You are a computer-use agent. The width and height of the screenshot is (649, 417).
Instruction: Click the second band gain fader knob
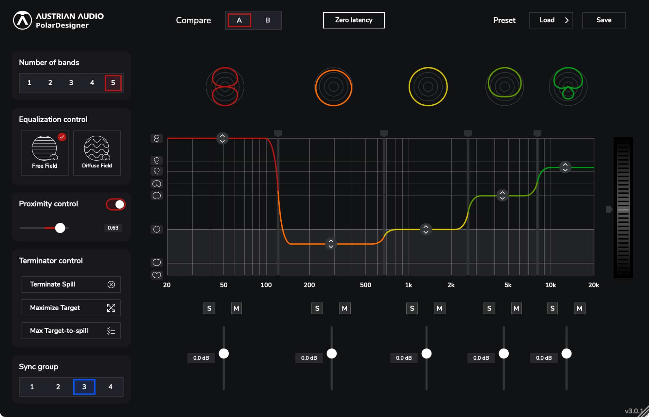[332, 354]
